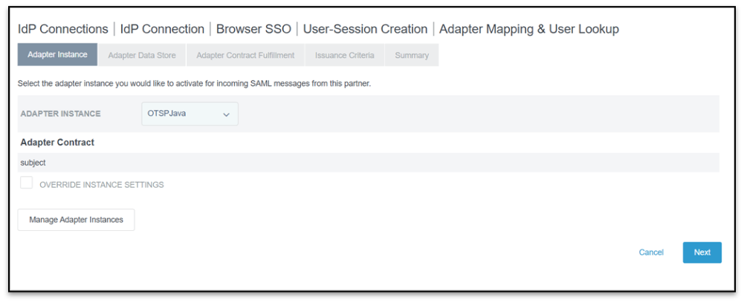Click the IdP Connection breadcrumb
Viewport: 744px width, 303px height.
[x=162, y=29]
